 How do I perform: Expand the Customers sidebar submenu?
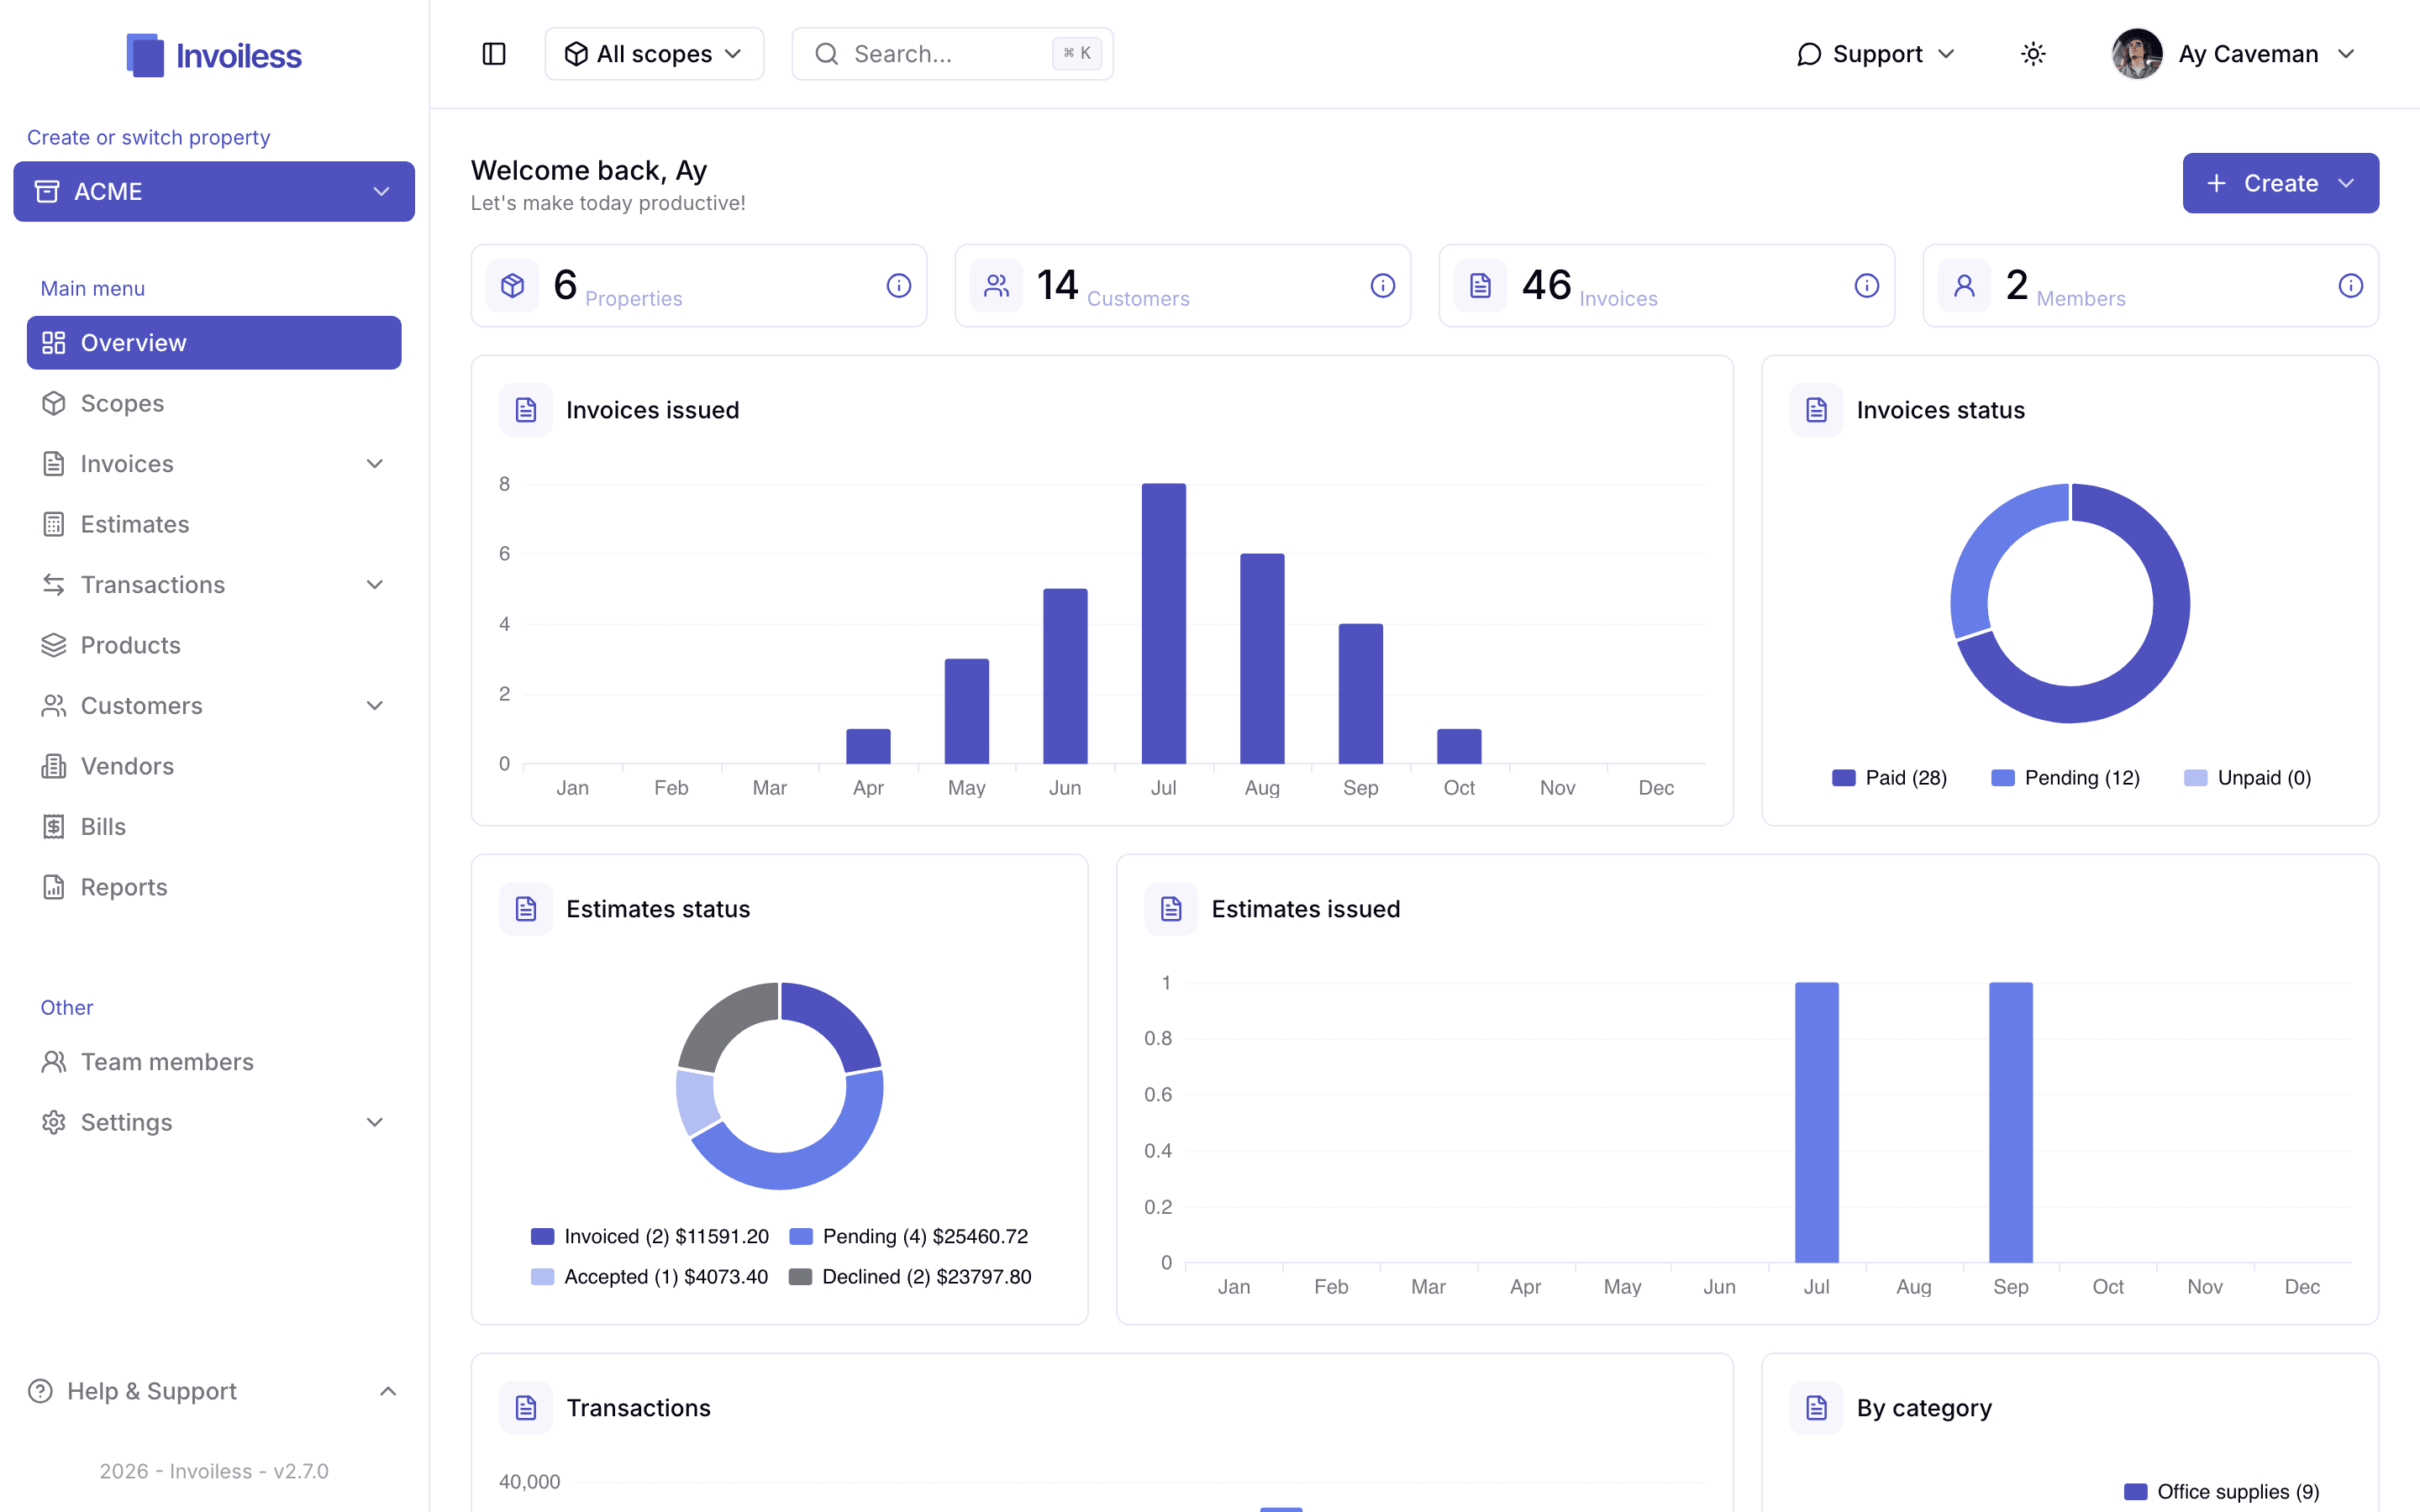click(375, 706)
